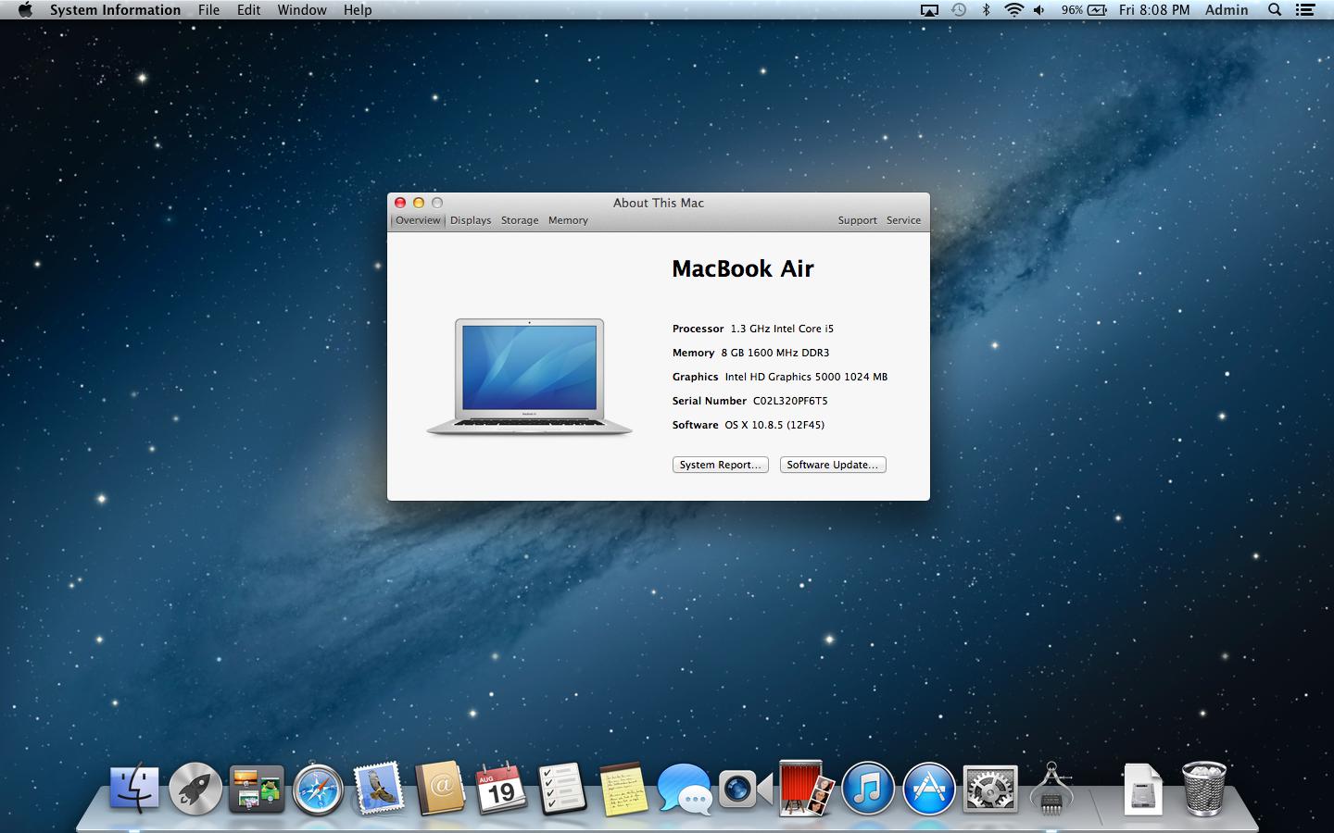Screen dimensions: 1334x833
Task: Click Bluetooth icon in menu bar
Action: (x=987, y=10)
